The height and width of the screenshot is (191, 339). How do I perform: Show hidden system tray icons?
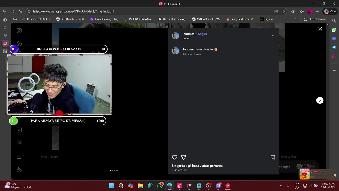pos(281,186)
